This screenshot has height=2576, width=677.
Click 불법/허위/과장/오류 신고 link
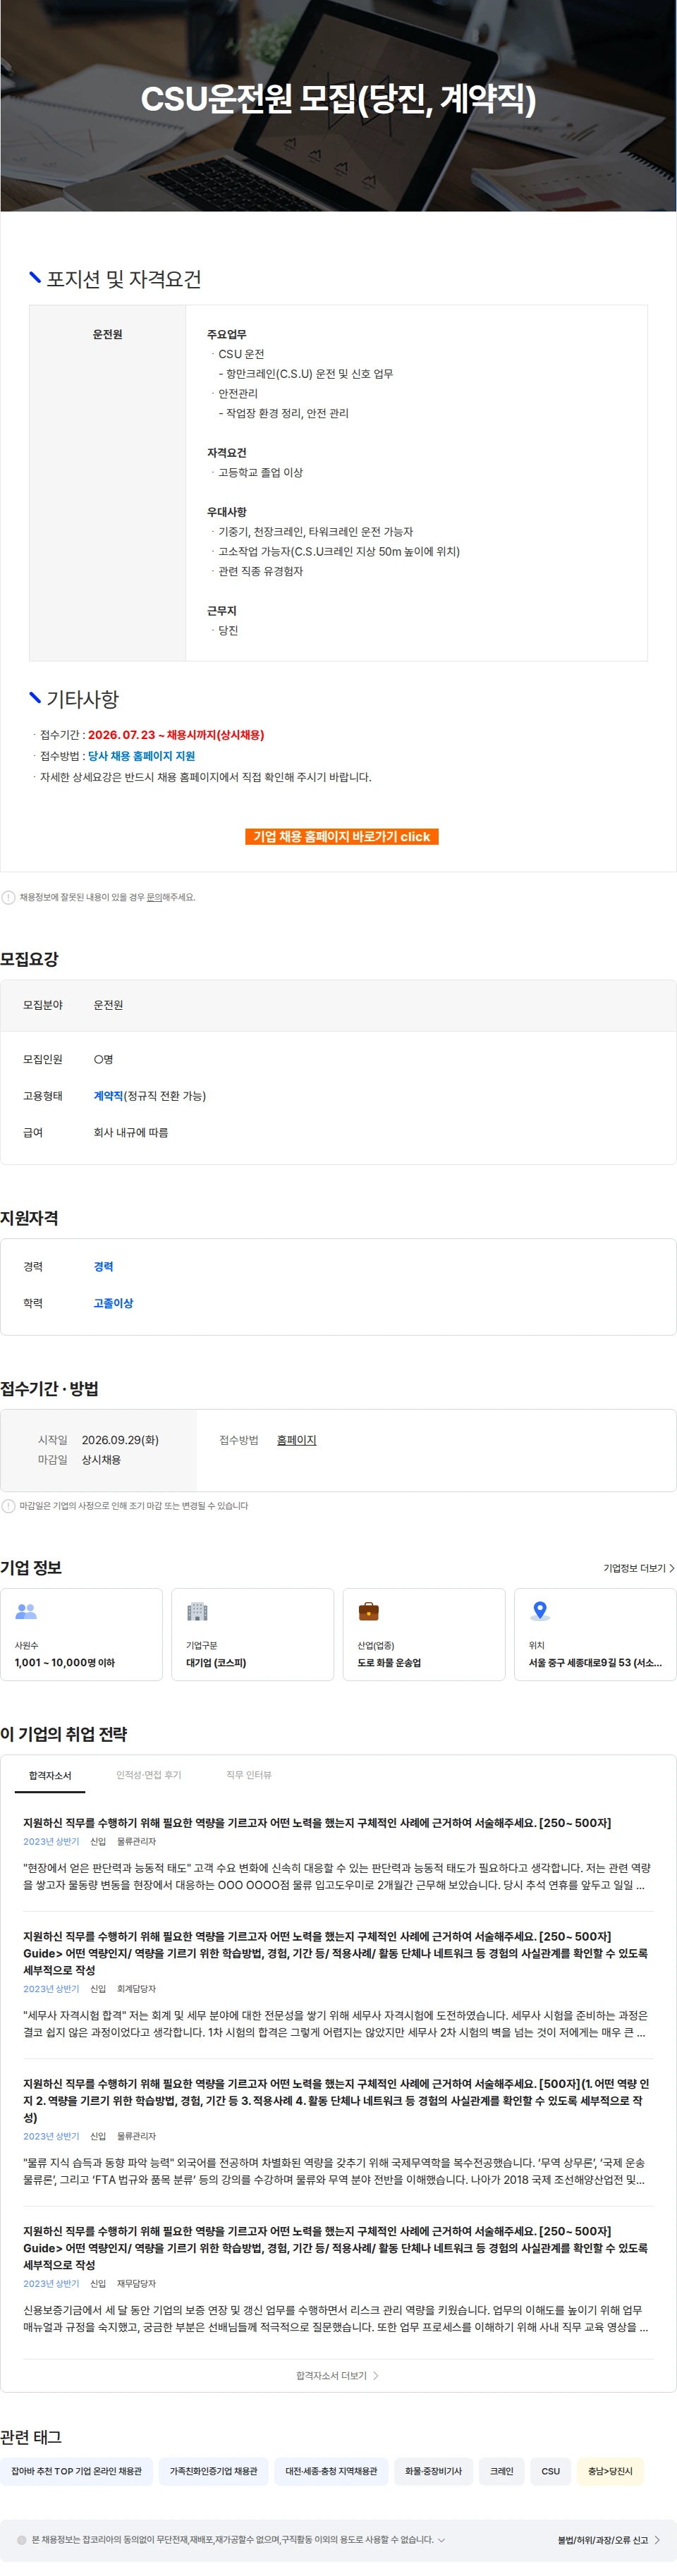[603, 2540]
